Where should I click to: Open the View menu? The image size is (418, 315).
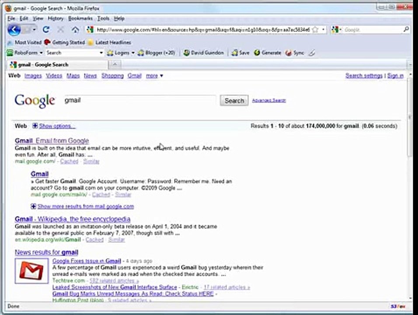point(38,18)
